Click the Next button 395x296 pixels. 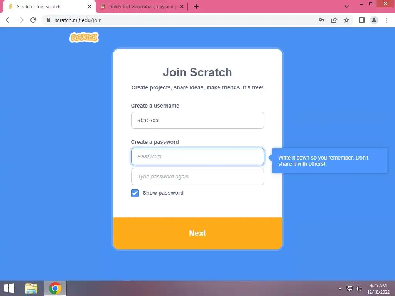click(x=197, y=233)
